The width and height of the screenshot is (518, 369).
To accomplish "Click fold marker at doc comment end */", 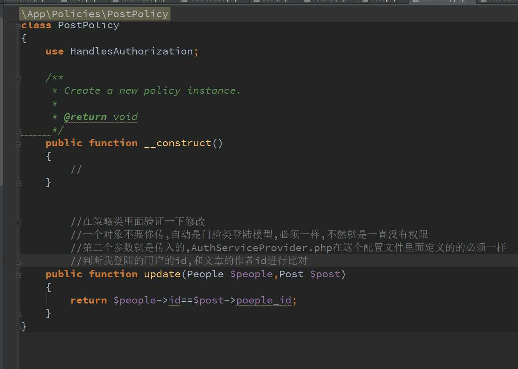I will (18, 131).
